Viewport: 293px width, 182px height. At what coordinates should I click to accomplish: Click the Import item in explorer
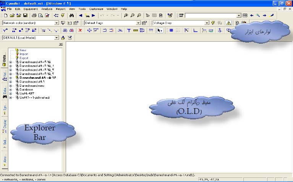[24, 54]
